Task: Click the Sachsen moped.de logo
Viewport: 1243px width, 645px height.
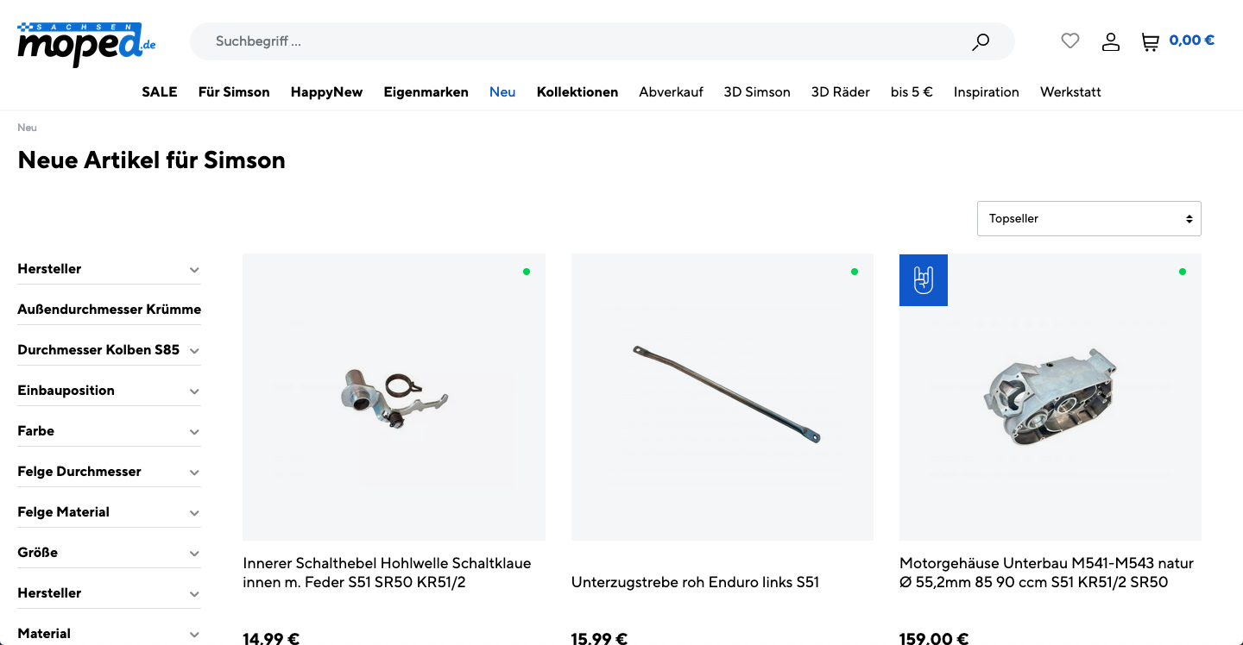Action: click(x=86, y=45)
